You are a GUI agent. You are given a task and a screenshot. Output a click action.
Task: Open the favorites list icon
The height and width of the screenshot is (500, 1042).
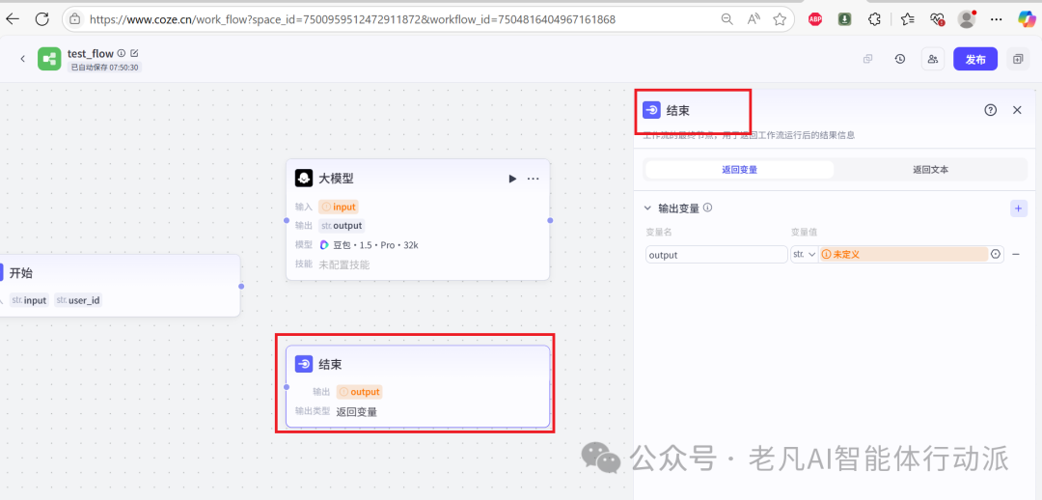(x=908, y=19)
